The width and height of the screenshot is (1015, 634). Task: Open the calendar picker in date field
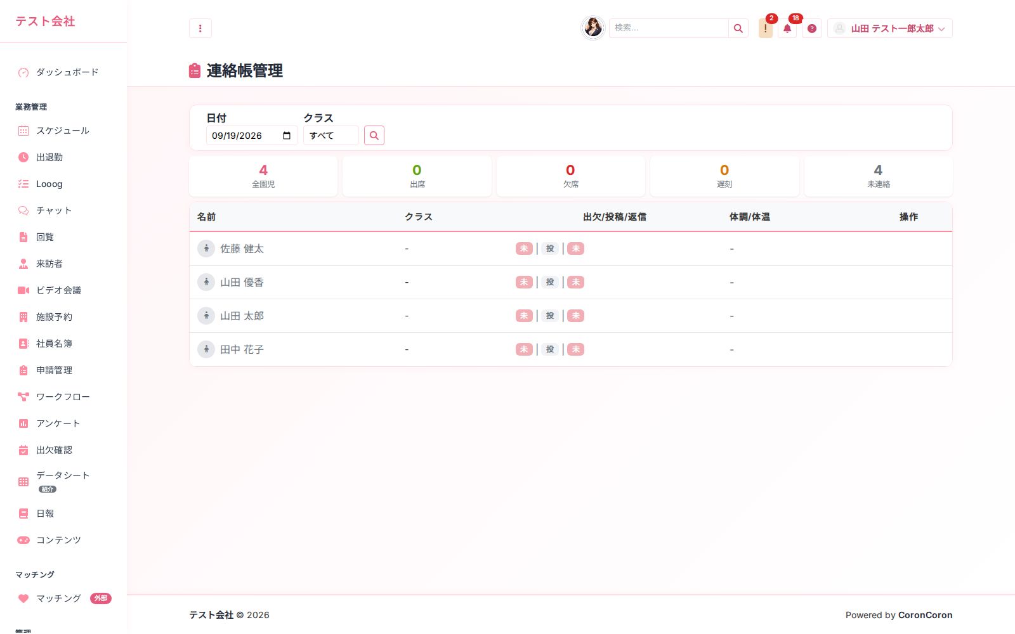point(287,136)
